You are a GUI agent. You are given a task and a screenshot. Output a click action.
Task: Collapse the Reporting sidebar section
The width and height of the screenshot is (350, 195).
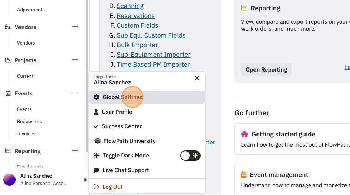pos(75,150)
